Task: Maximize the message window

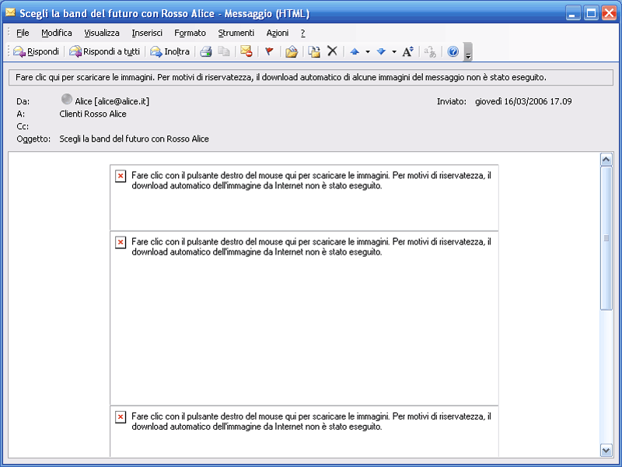Action: [591, 13]
